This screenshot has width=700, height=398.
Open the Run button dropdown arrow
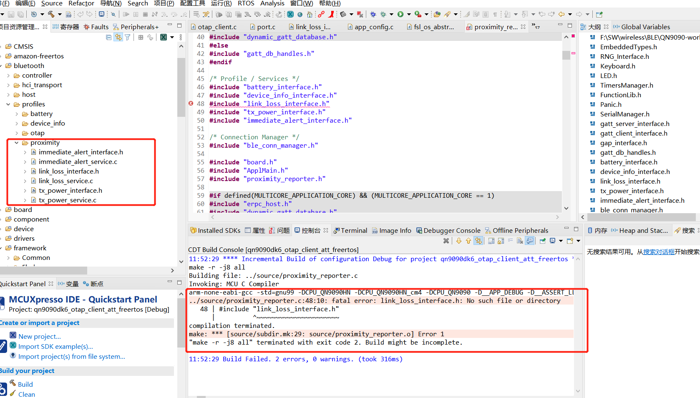click(x=408, y=14)
